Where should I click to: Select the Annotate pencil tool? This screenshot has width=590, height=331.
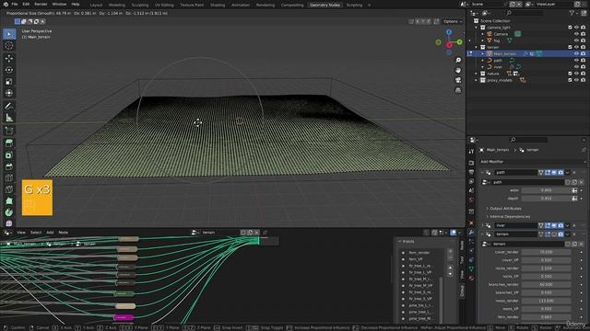9,107
